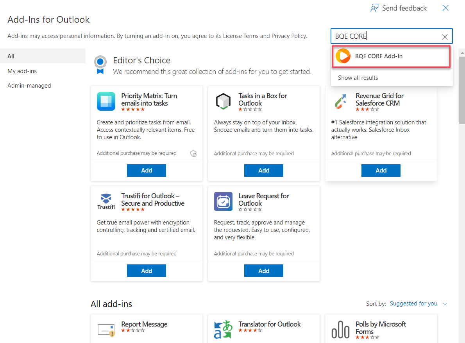The width and height of the screenshot is (465, 343).
Task: Click the BQE CORE Add-In logo icon
Action: [x=343, y=56]
